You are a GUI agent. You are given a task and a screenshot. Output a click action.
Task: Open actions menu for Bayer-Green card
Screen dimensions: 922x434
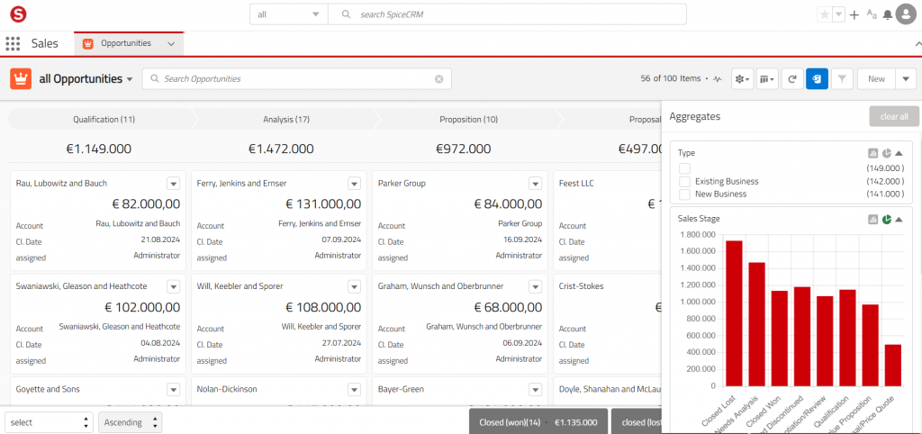point(535,389)
